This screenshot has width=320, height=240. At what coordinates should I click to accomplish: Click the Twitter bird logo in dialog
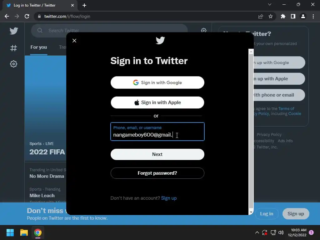(160, 40)
